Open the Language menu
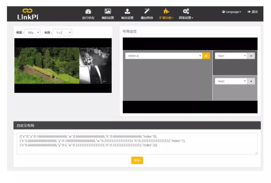Screen dimensions: 271x183 click(231, 12)
